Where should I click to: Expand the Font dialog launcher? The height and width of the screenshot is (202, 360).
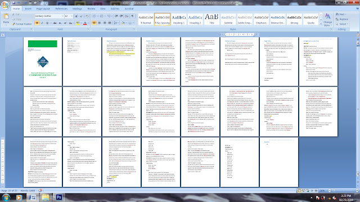(x=88, y=29)
